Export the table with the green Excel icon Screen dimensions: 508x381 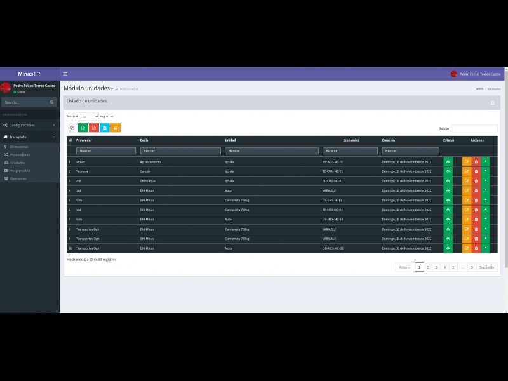coord(83,128)
